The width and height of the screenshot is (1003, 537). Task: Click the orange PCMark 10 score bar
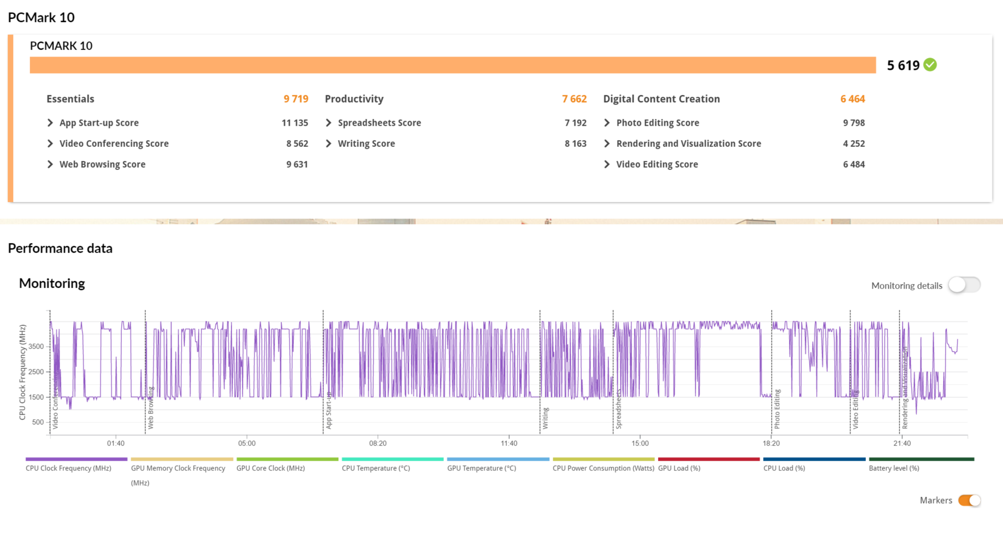pos(453,65)
